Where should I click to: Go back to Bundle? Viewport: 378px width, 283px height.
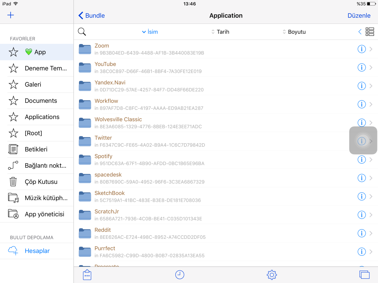point(92,15)
